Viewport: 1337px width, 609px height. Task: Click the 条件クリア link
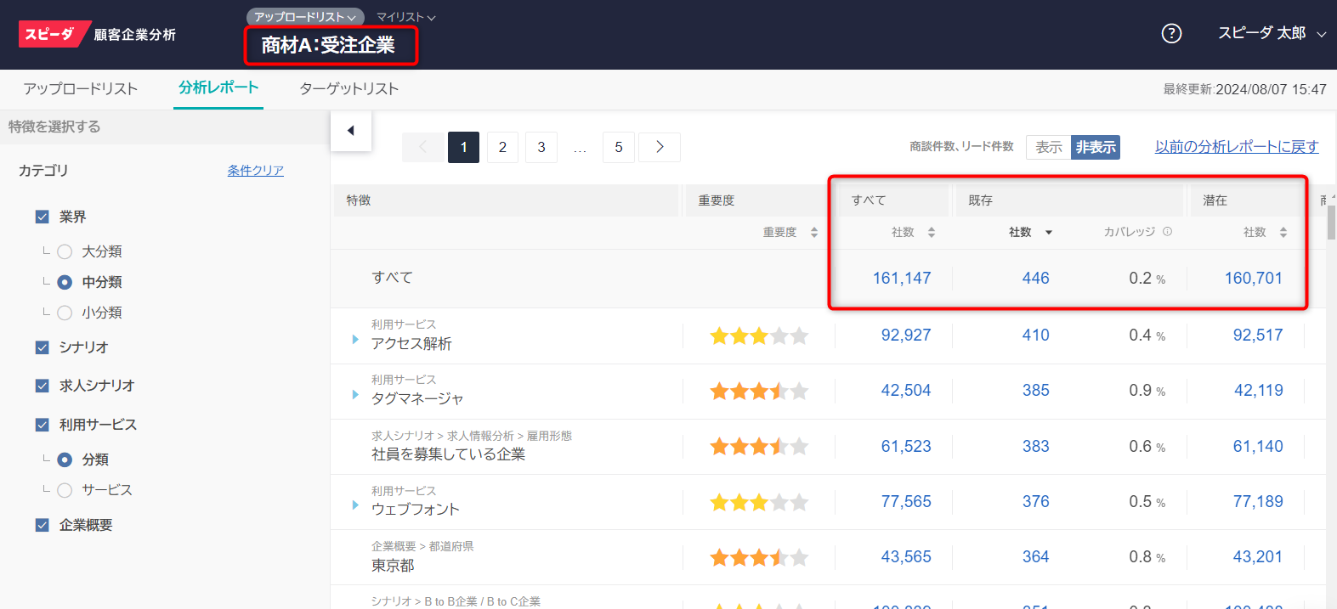255,171
